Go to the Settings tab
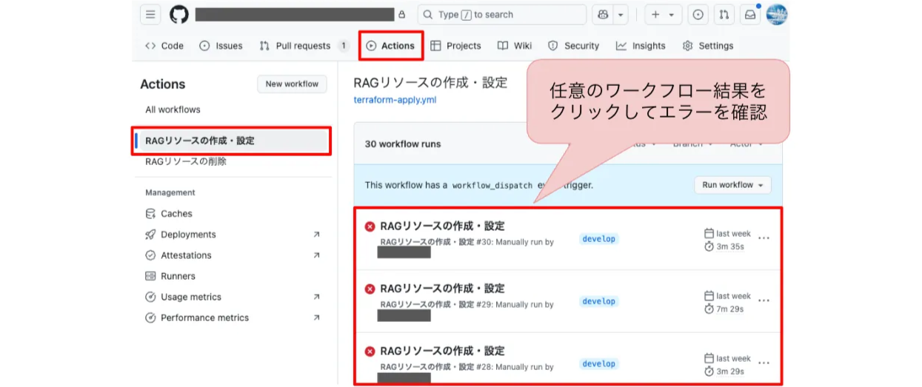 [x=707, y=46]
